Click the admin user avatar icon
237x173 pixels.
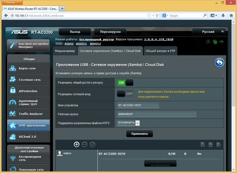tap(60, 154)
